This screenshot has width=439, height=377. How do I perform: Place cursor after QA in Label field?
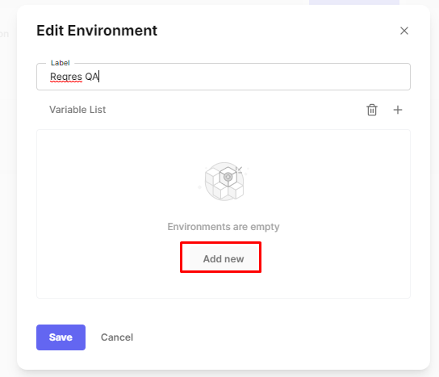[98, 77]
